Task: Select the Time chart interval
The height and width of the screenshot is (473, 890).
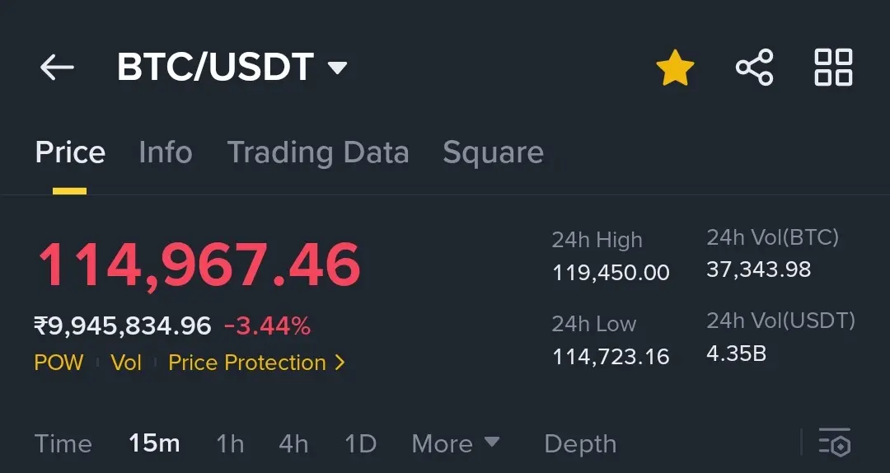Action: 63,443
